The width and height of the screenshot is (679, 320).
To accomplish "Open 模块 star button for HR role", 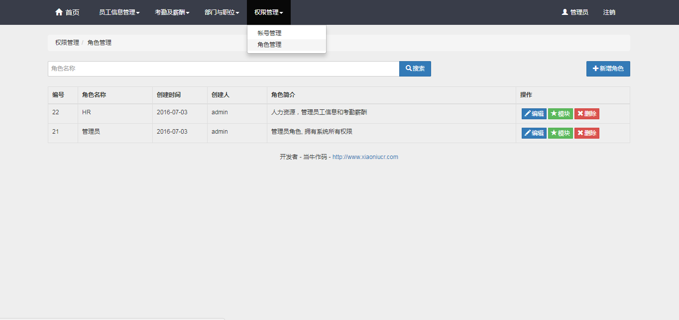I will (x=560, y=114).
